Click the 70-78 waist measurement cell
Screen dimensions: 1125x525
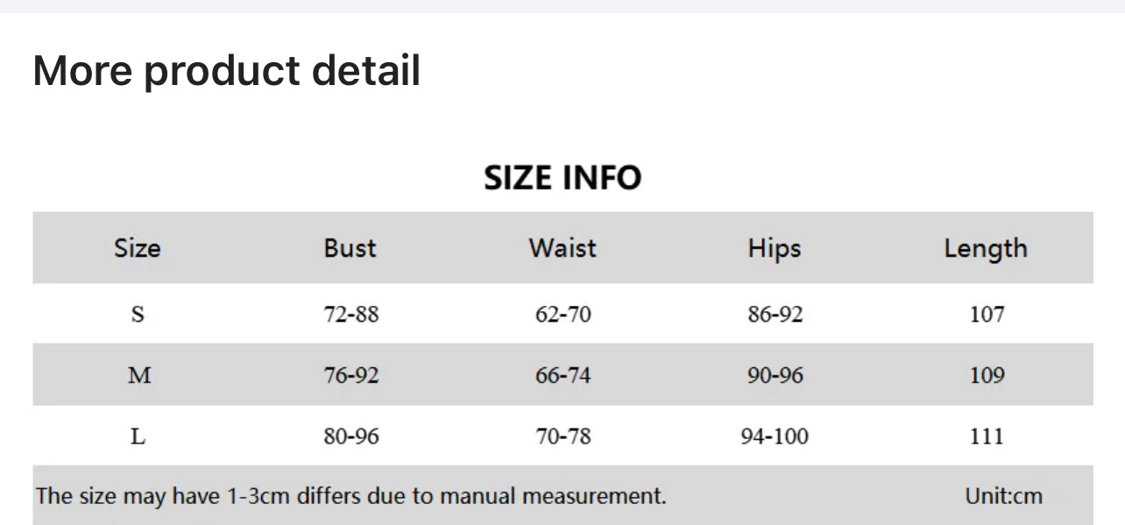coord(563,436)
